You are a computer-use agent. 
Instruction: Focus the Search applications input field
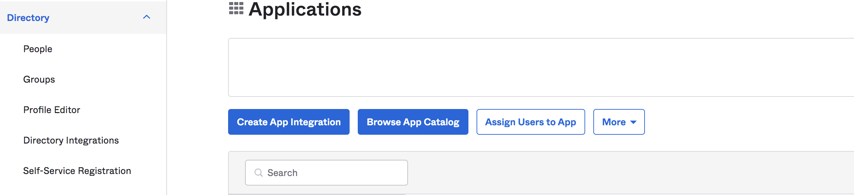pyautogui.click(x=333, y=173)
